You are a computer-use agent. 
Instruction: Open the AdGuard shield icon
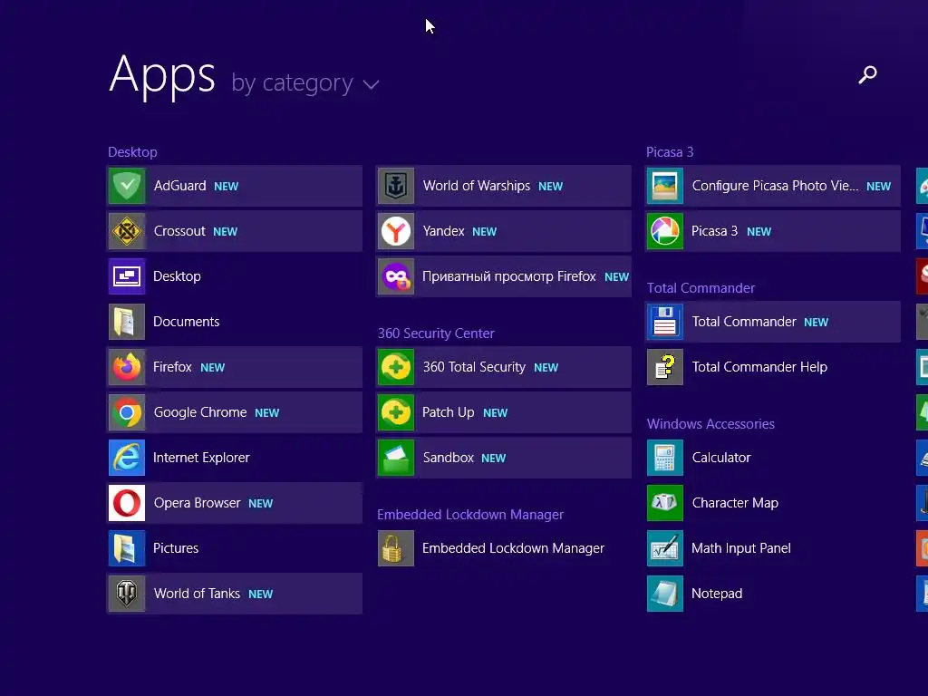tap(127, 186)
